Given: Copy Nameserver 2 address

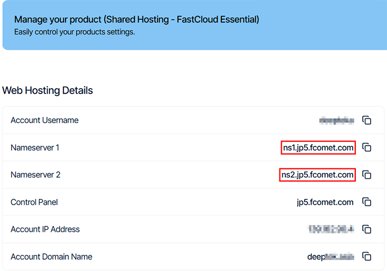Looking at the screenshot, I should [367, 175].
